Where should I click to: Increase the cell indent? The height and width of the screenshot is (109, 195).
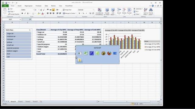click(x=60, y=13)
